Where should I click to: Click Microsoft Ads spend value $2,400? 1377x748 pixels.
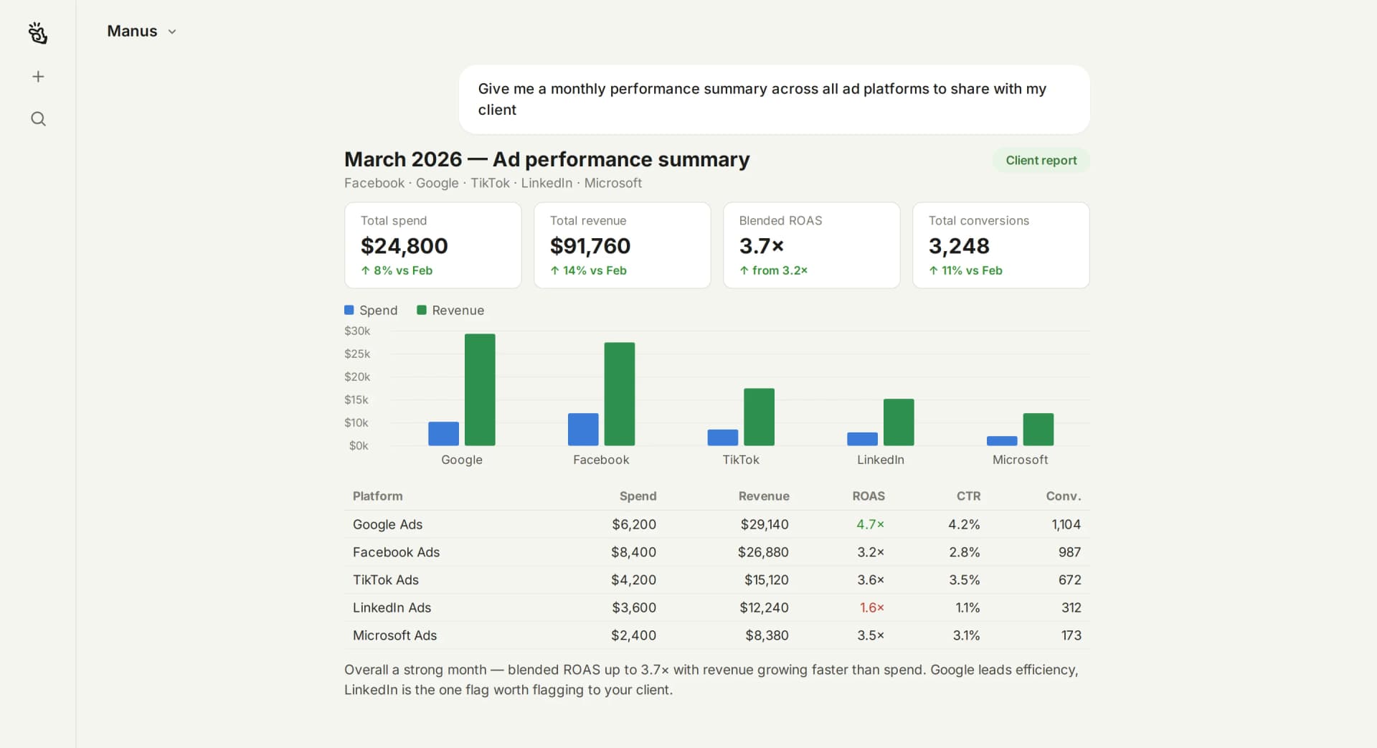634,635
